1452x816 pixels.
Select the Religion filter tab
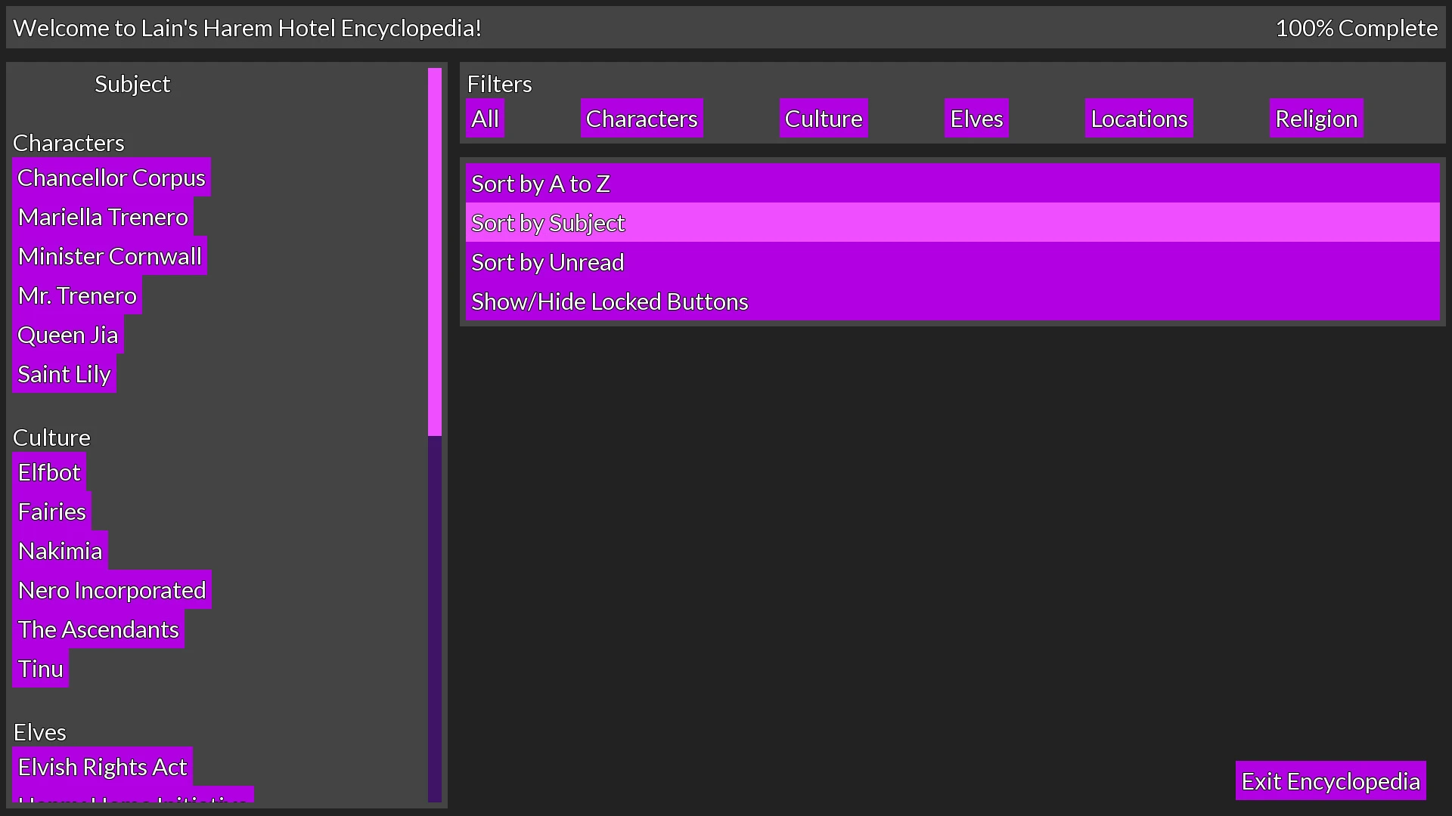point(1317,119)
